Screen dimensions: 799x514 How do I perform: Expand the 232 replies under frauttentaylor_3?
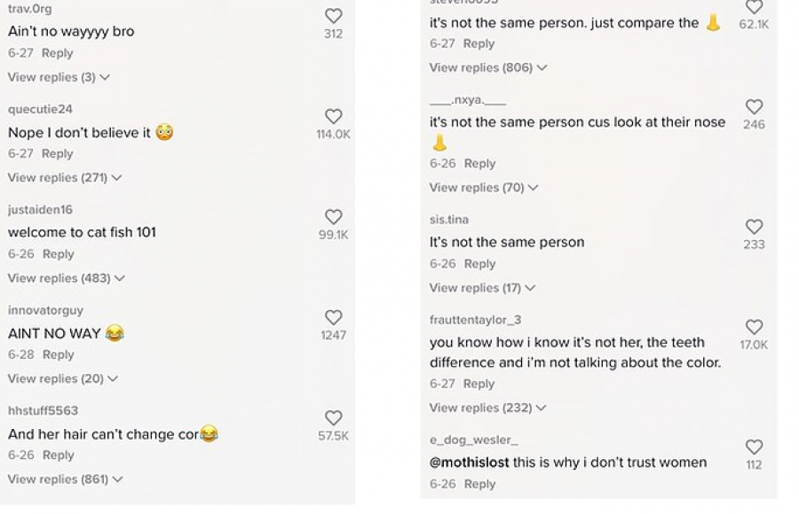click(x=487, y=408)
